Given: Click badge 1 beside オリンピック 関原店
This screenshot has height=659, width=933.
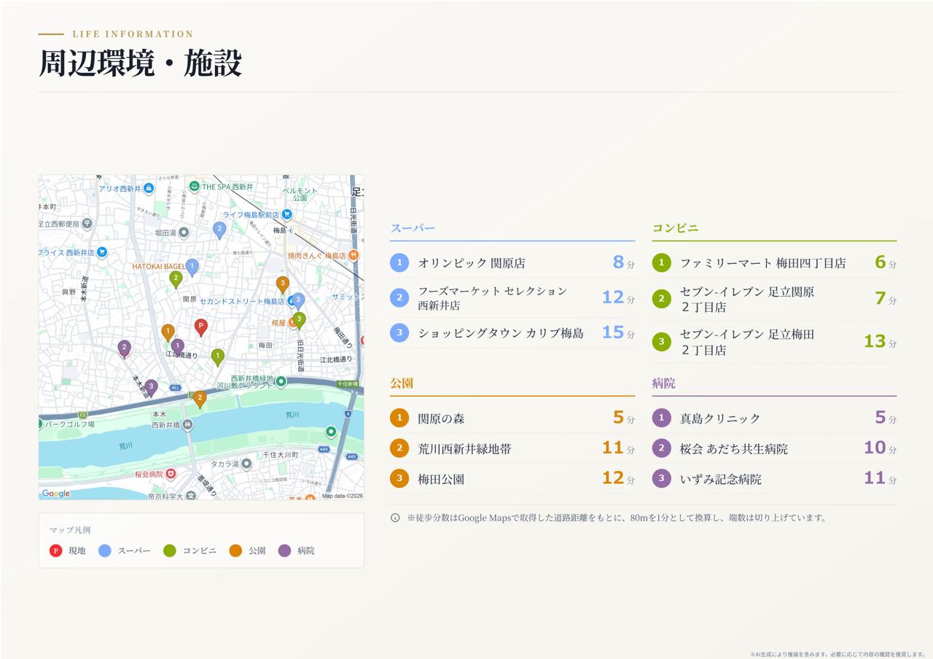Looking at the screenshot, I should tap(399, 263).
